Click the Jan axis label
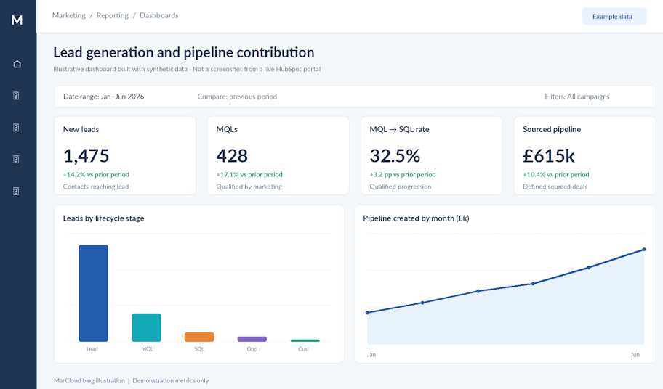The width and height of the screenshot is (663, 389). 371,354
